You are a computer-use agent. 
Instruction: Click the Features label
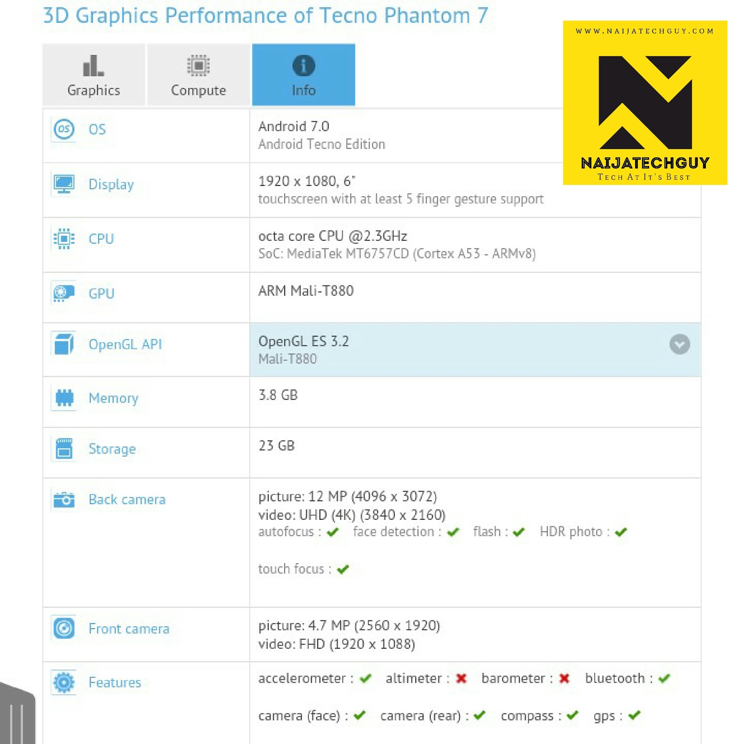coord(115,683)
